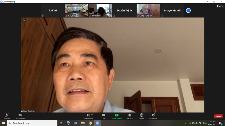Click the red Leave button

219,116
